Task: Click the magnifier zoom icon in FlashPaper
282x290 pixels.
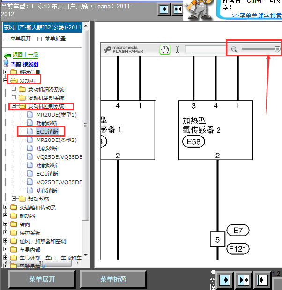Action: pos(234,50)
